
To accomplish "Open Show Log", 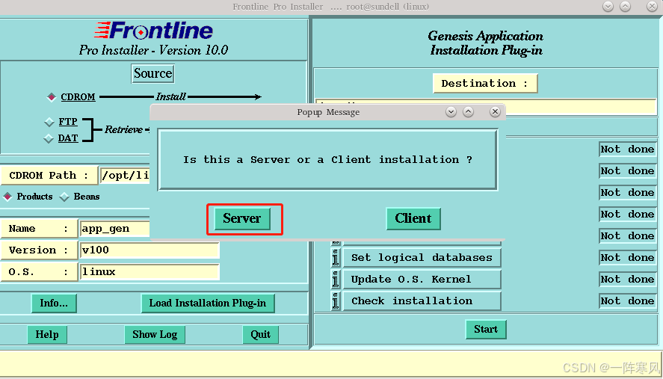I will [x=155, y=335].
